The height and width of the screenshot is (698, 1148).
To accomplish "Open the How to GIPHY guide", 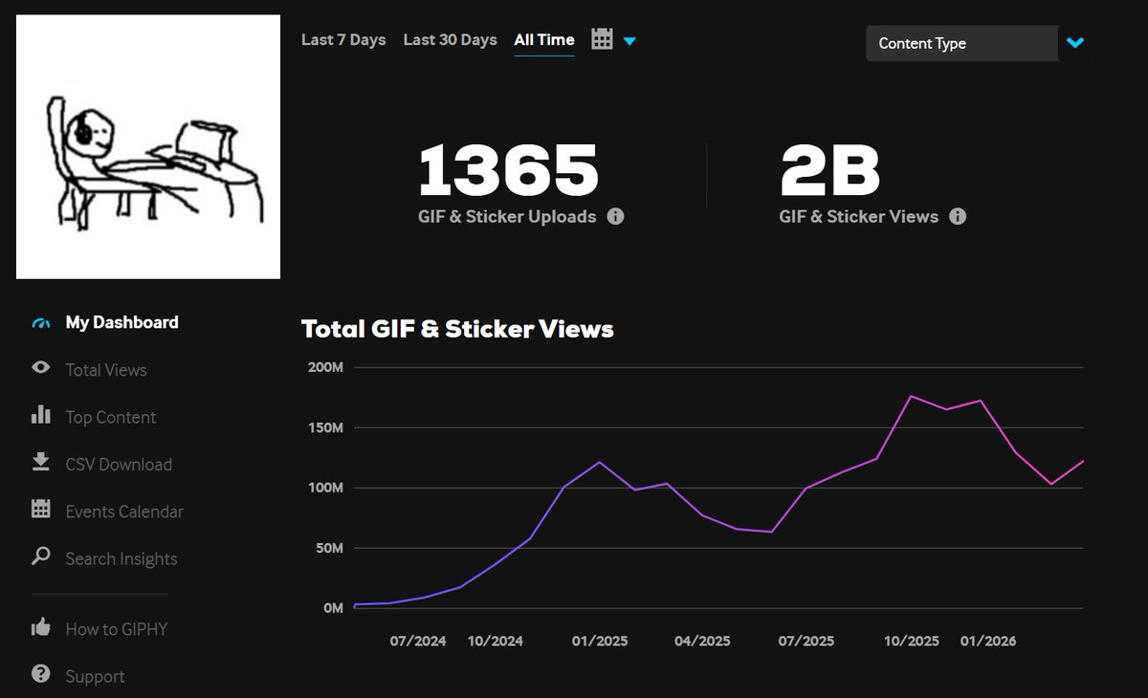I will tap(117, 629).
